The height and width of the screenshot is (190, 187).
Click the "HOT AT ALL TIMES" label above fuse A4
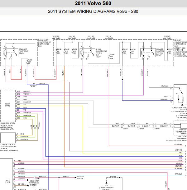(x=56, y=37)
